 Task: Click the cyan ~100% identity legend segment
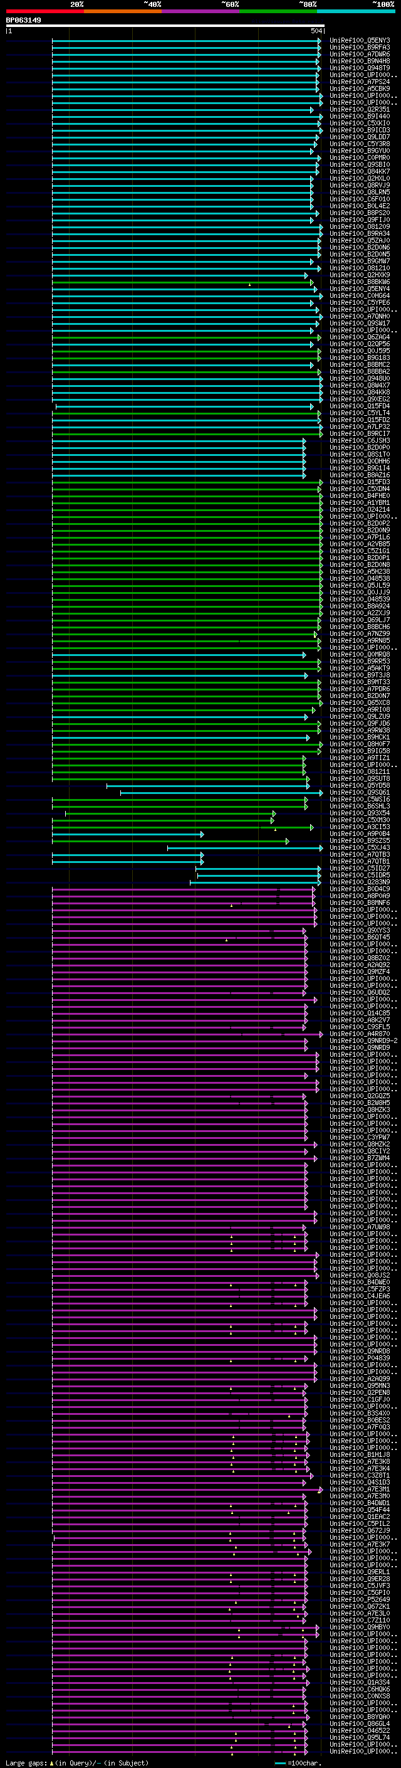(x=356, y=12)
